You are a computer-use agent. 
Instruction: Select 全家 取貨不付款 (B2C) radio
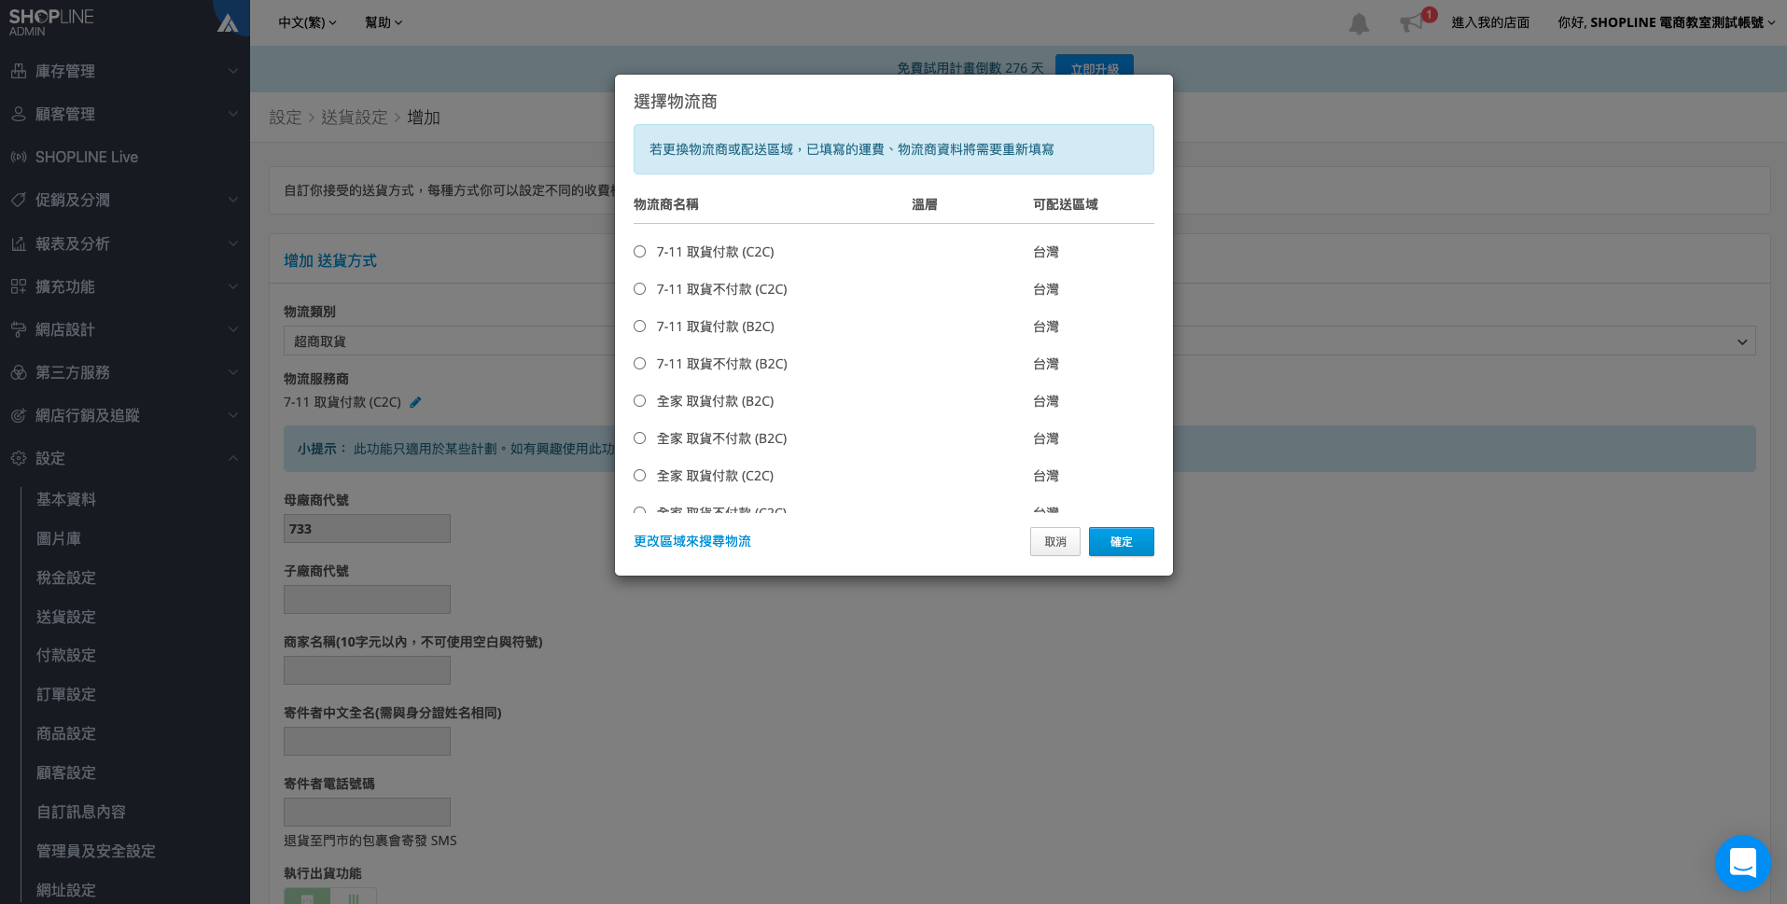tap(640, 438)
